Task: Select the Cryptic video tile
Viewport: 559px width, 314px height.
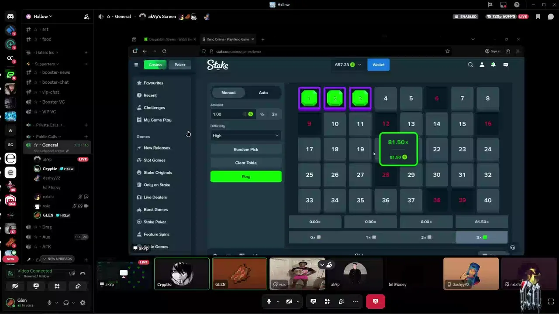Action: click(182, 274)
